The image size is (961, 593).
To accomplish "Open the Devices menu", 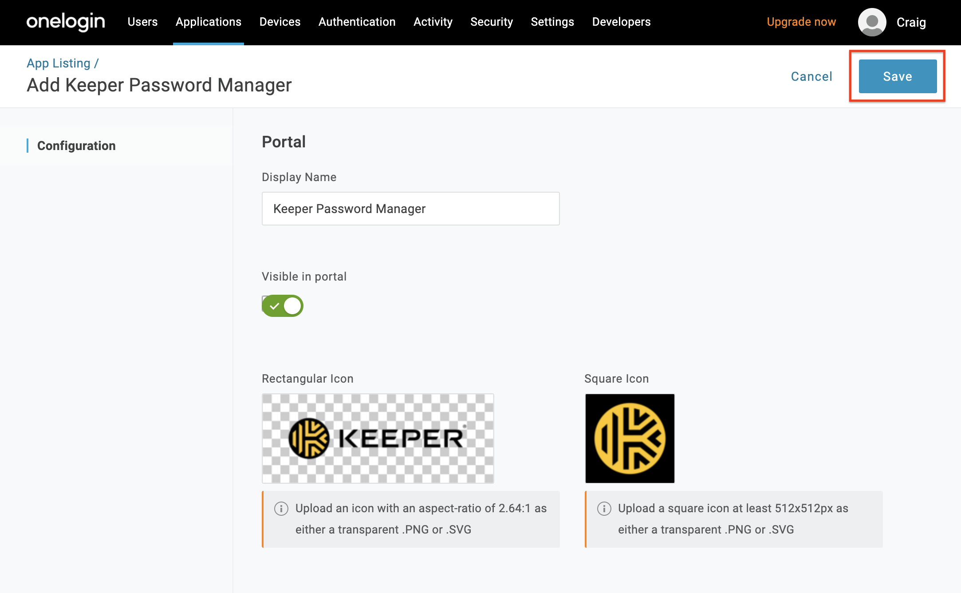I will click(x=280, y=22).
